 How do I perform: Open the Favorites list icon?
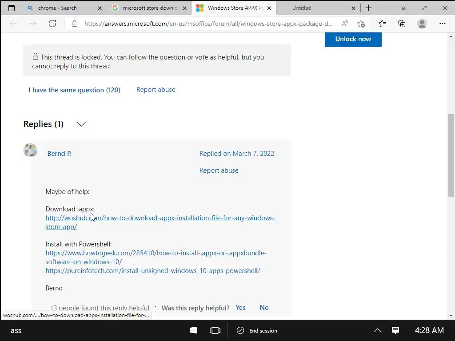click(x=382, y=24)
